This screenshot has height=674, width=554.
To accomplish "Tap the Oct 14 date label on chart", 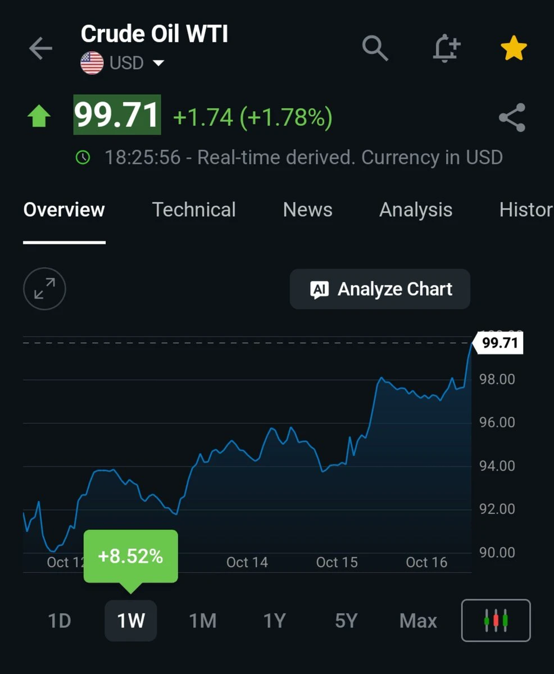I will pyautogui.click(x=247, y=562).
